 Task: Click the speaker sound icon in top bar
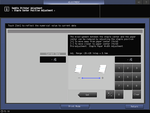pyautogui.click(x=139, y=2)
